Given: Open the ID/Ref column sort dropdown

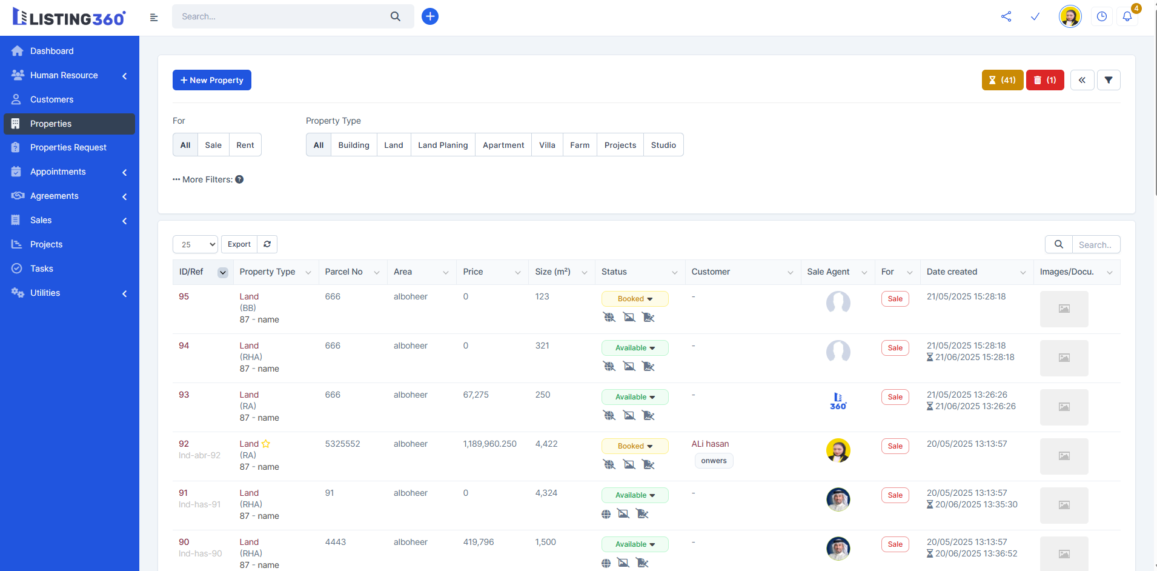Looking at the screenshot, I should [223, 272].
